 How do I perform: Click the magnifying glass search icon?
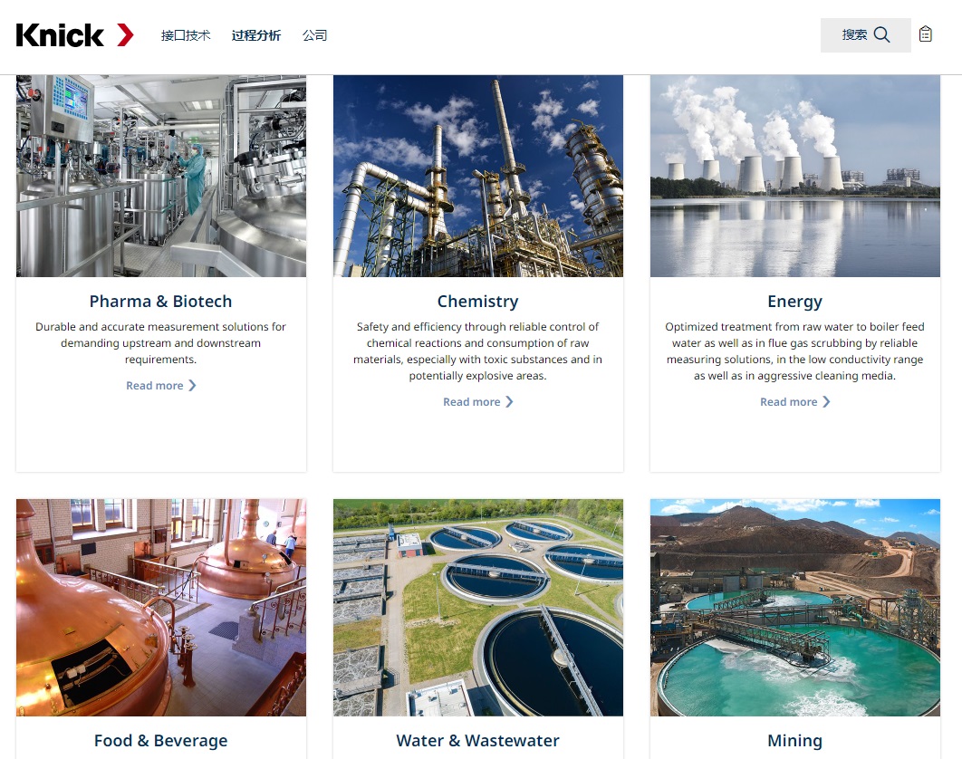pos(881,34)
